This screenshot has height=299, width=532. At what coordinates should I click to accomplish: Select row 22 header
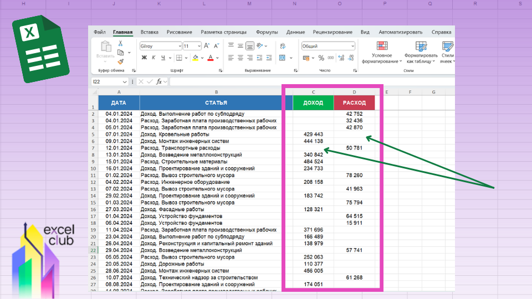tap(93, 250)
